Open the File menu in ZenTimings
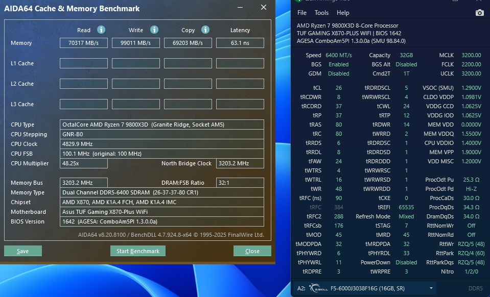Image resolution: width=490 pixels, height=297 pixels. tap(302, 13)
